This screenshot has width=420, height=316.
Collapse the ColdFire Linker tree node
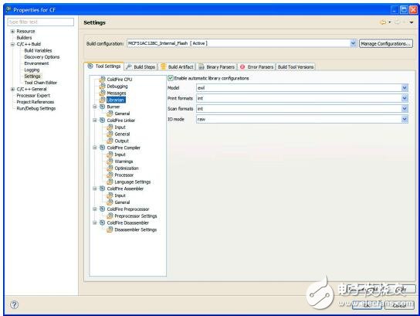pos(95,121)
